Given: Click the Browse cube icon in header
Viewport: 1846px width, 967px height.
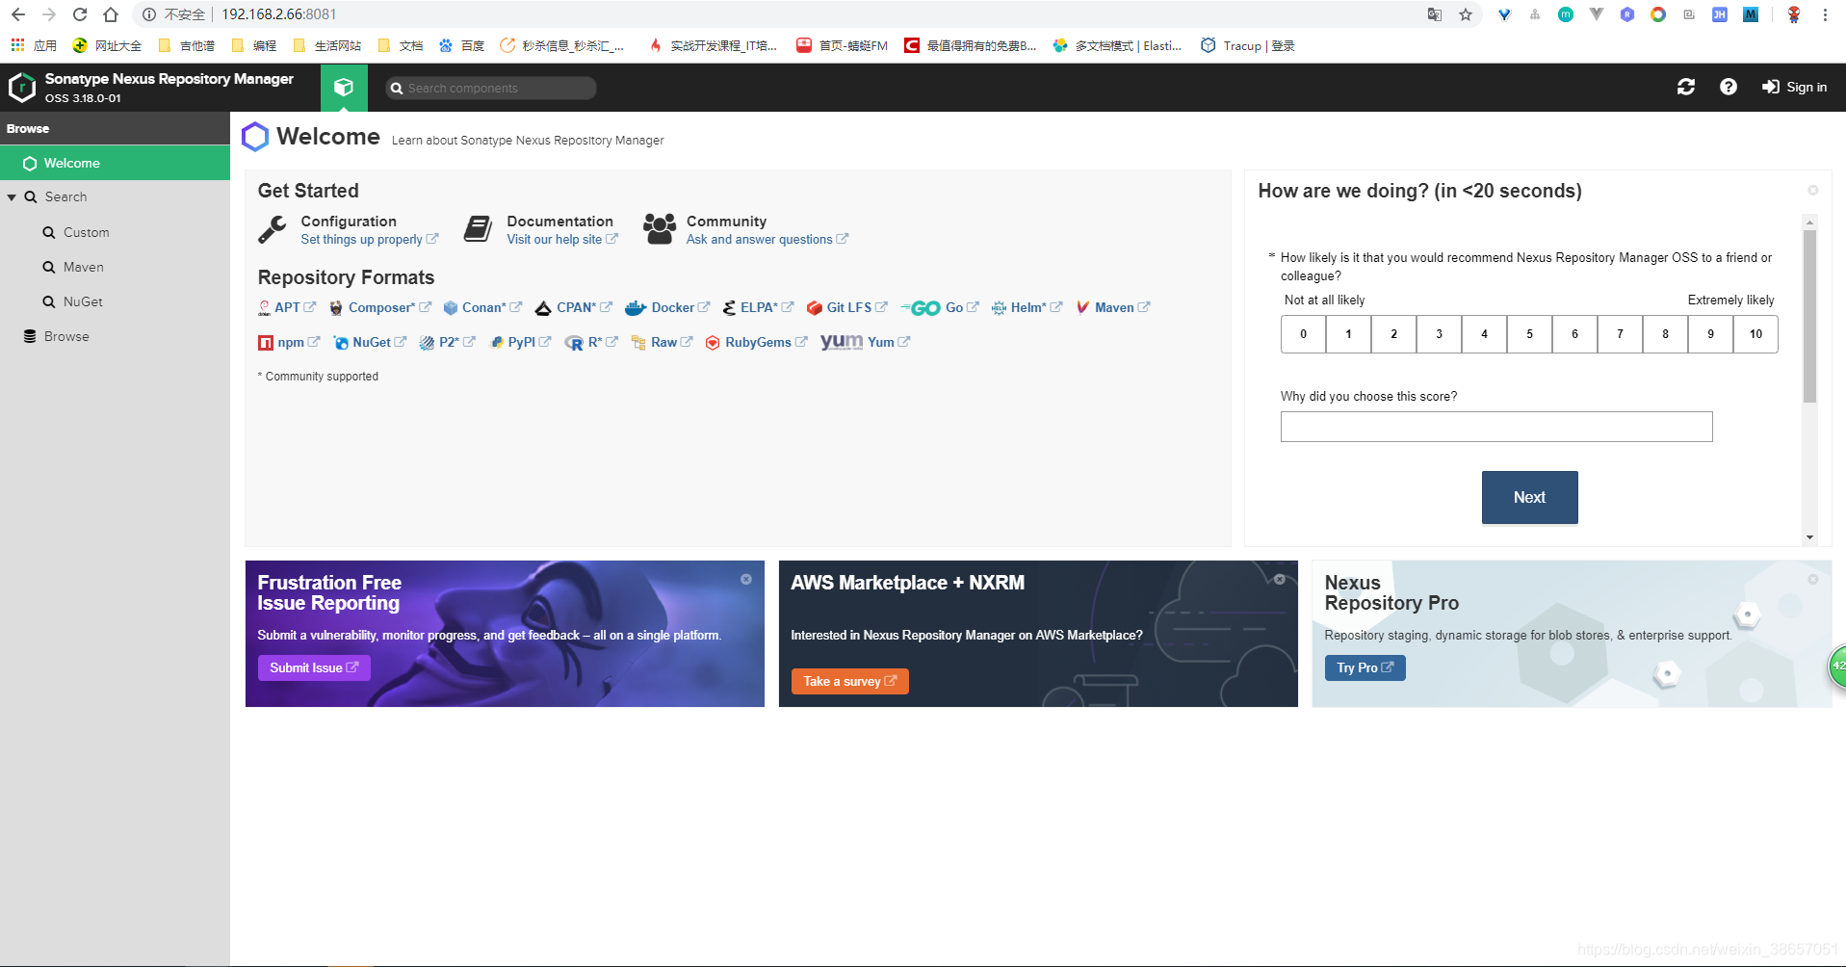Looking at the screenshot, I should point(344,88).
